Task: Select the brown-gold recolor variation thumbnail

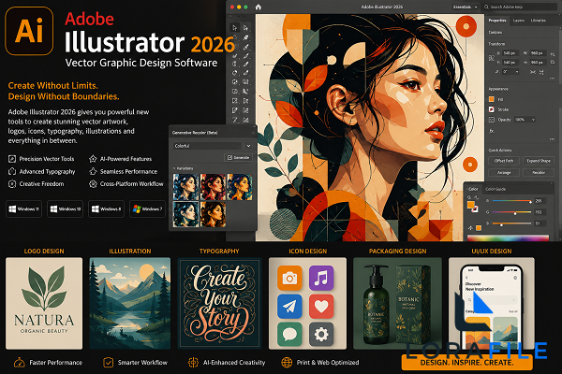Action: [x=213, y=214]
